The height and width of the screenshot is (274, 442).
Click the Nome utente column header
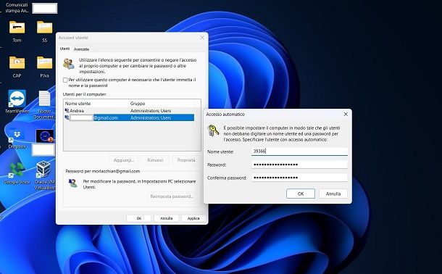96,104
